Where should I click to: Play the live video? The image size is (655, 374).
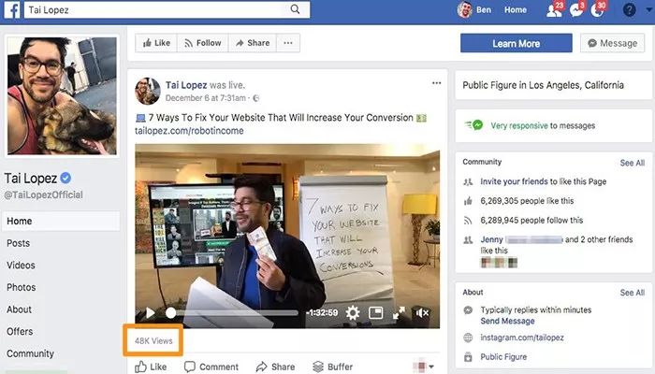(151, 312)
